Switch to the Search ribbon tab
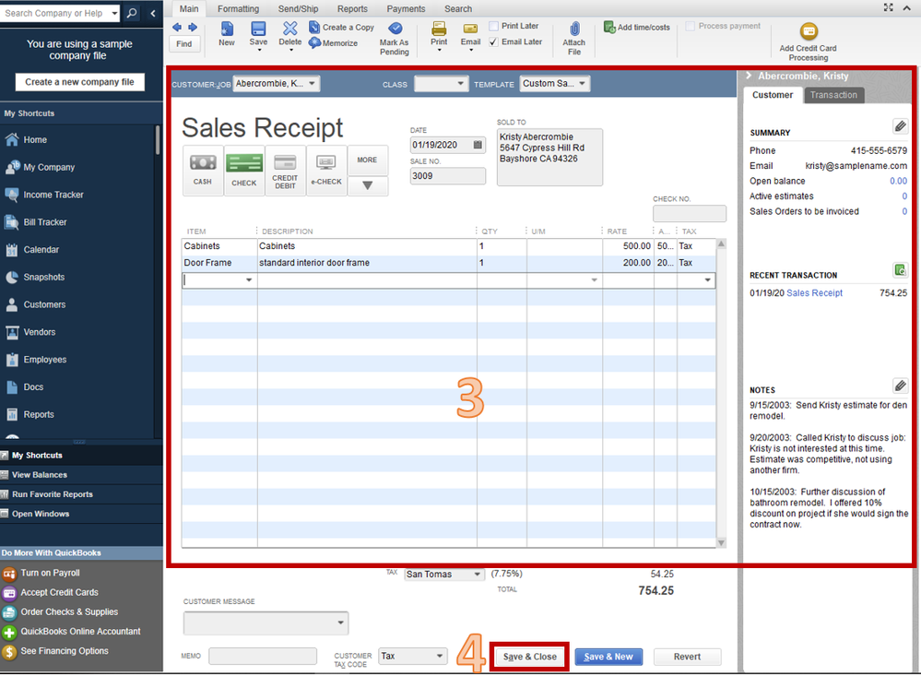Screen dimensions: 921x676 (x=458, y=9)
